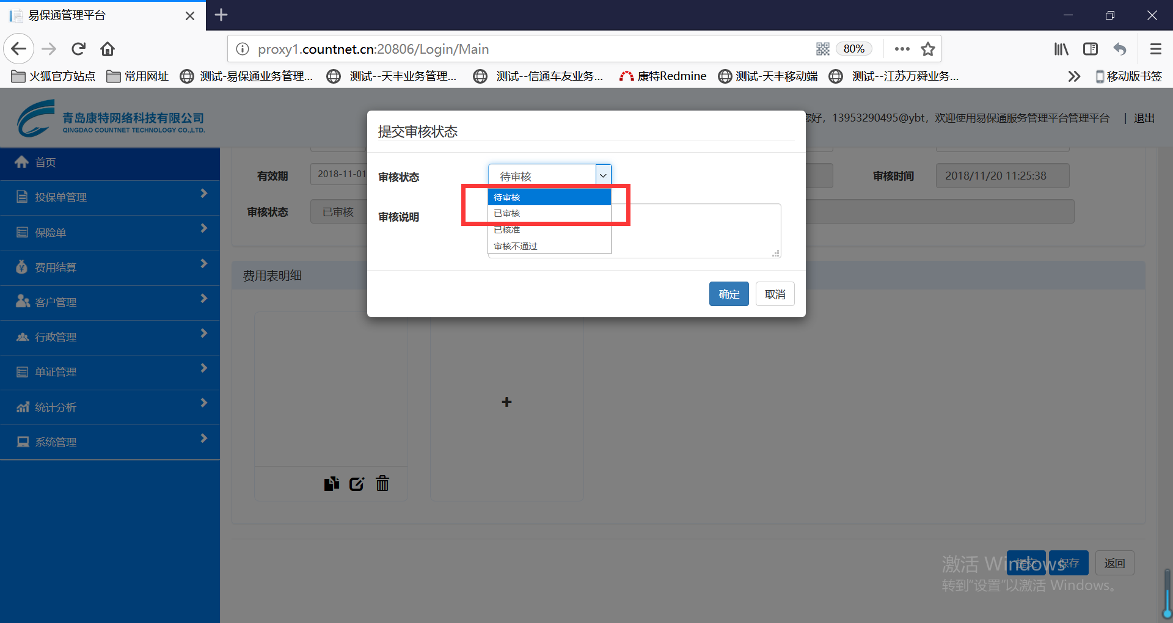Select 待审核 option

tap(549, 197)
